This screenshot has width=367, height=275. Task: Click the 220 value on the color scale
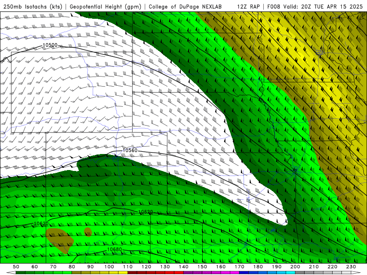(332, 267)
